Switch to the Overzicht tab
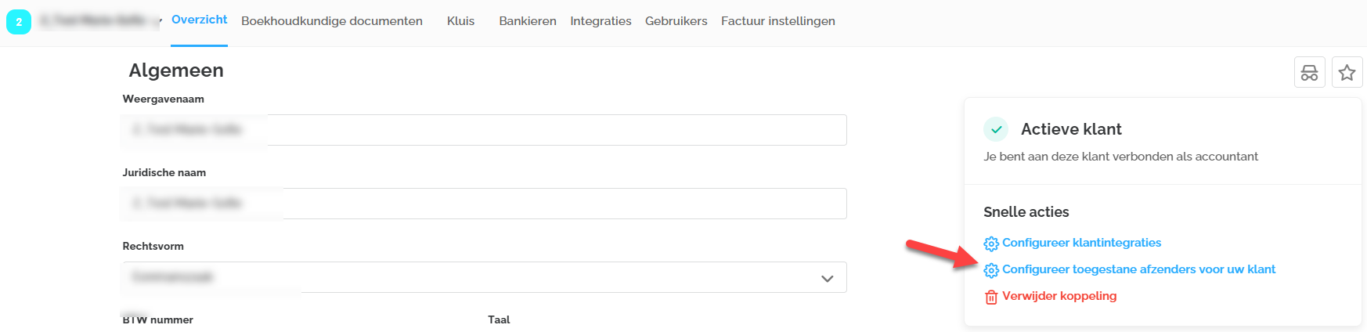The height and width of the screenshot is (332, 1367). pyautogui.click(x=199, y=20)
